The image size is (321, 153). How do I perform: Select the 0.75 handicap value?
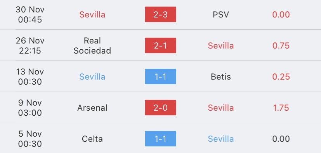(x=281, y=46)
